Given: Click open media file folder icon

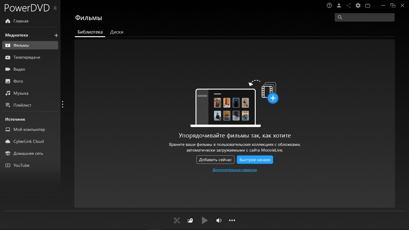Looking at the screenshot, I should click(x=190, y=221).
